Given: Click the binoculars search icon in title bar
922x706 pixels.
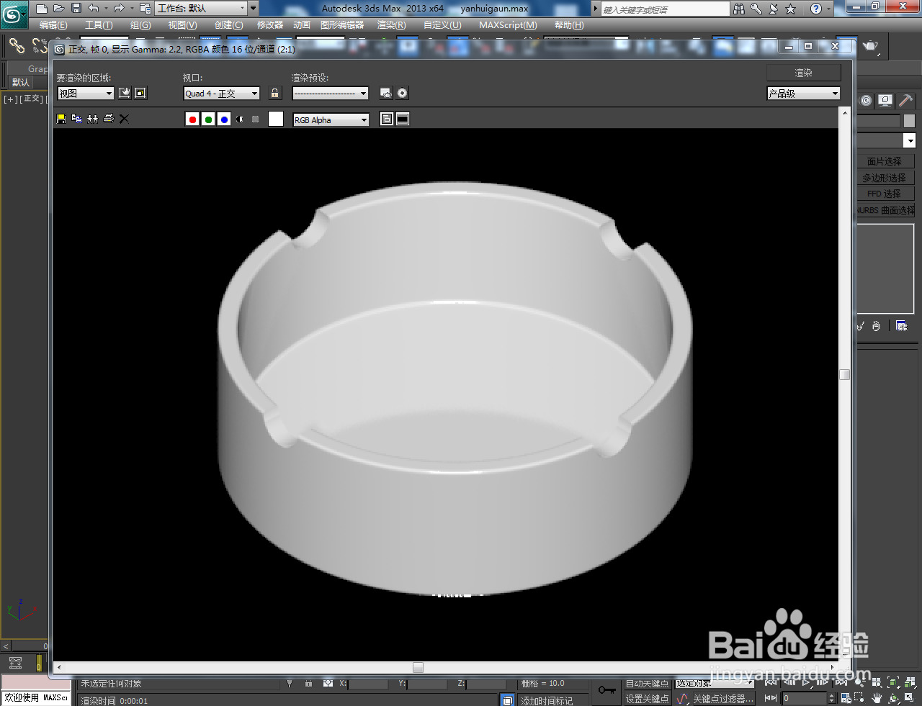Looking at the screenshot, I should (x=739, y=9).
